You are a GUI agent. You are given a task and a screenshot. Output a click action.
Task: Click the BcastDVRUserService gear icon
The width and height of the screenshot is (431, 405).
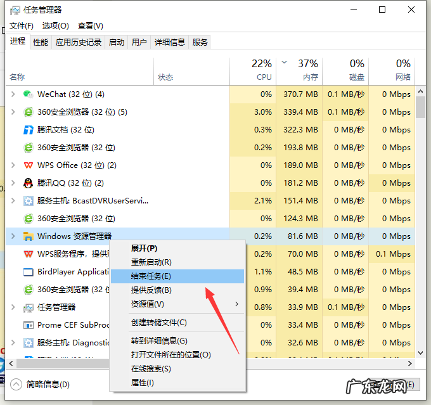(x=28, y=201)
